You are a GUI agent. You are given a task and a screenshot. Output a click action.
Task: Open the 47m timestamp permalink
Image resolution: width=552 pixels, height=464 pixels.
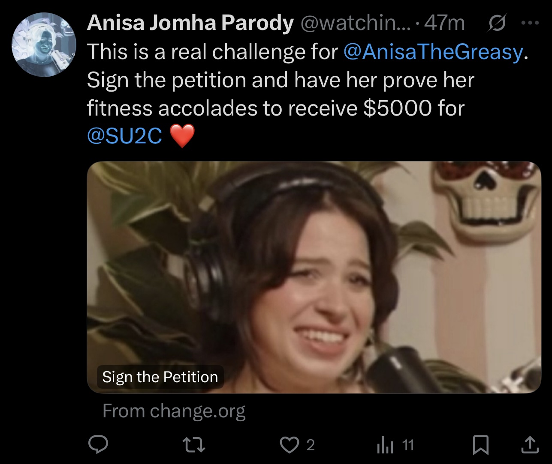click(444, 23)
